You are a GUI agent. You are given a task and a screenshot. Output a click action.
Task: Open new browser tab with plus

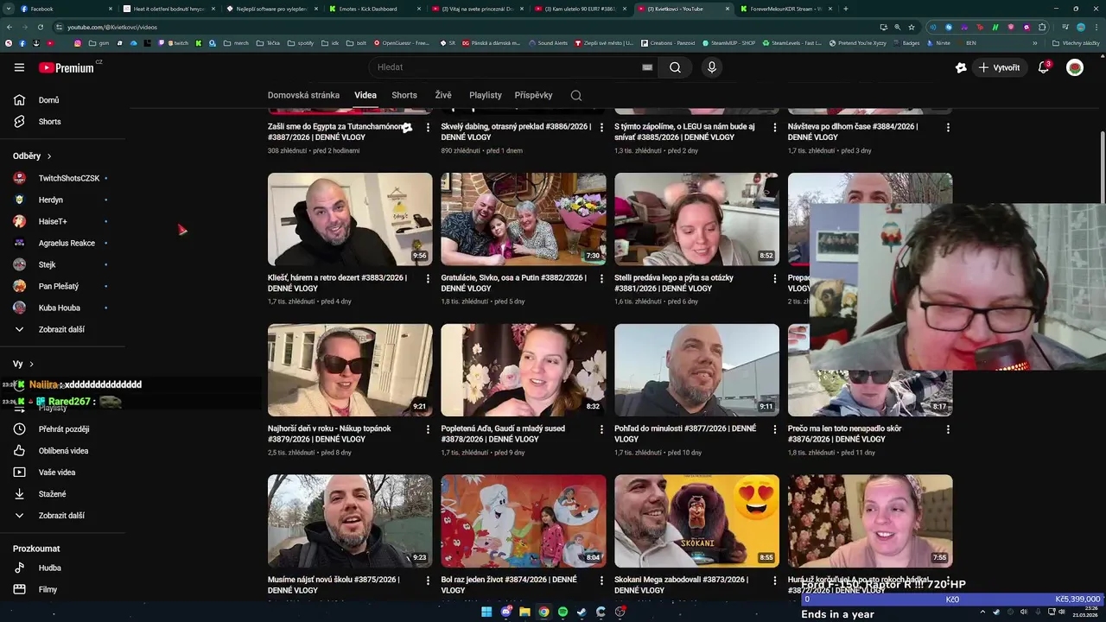point(845,9)
